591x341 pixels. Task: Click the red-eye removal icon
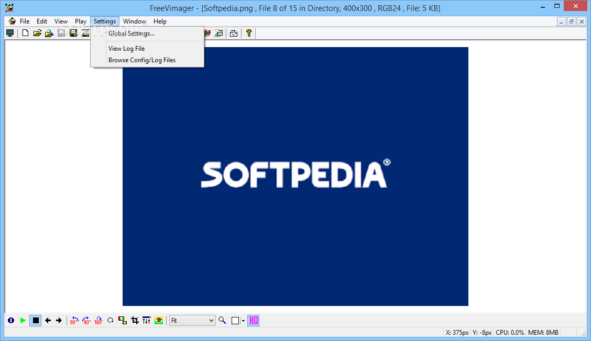pyautogui.click(x=159, y=320)
